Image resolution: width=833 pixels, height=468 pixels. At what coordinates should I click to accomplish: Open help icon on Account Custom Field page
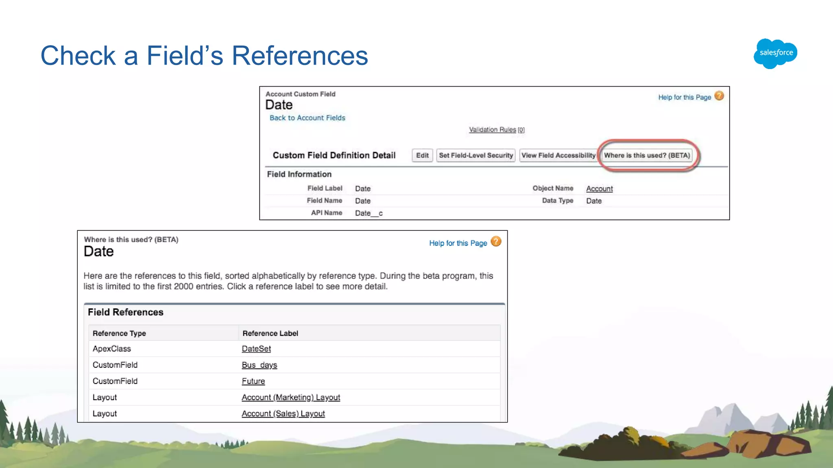pyautogui.click(x=719, y=96)
